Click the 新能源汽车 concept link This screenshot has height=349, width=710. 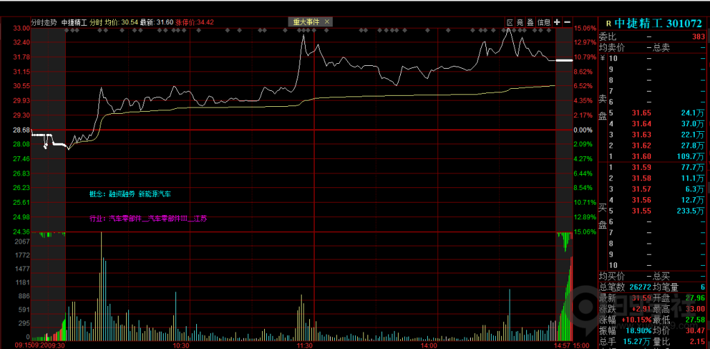155,194
